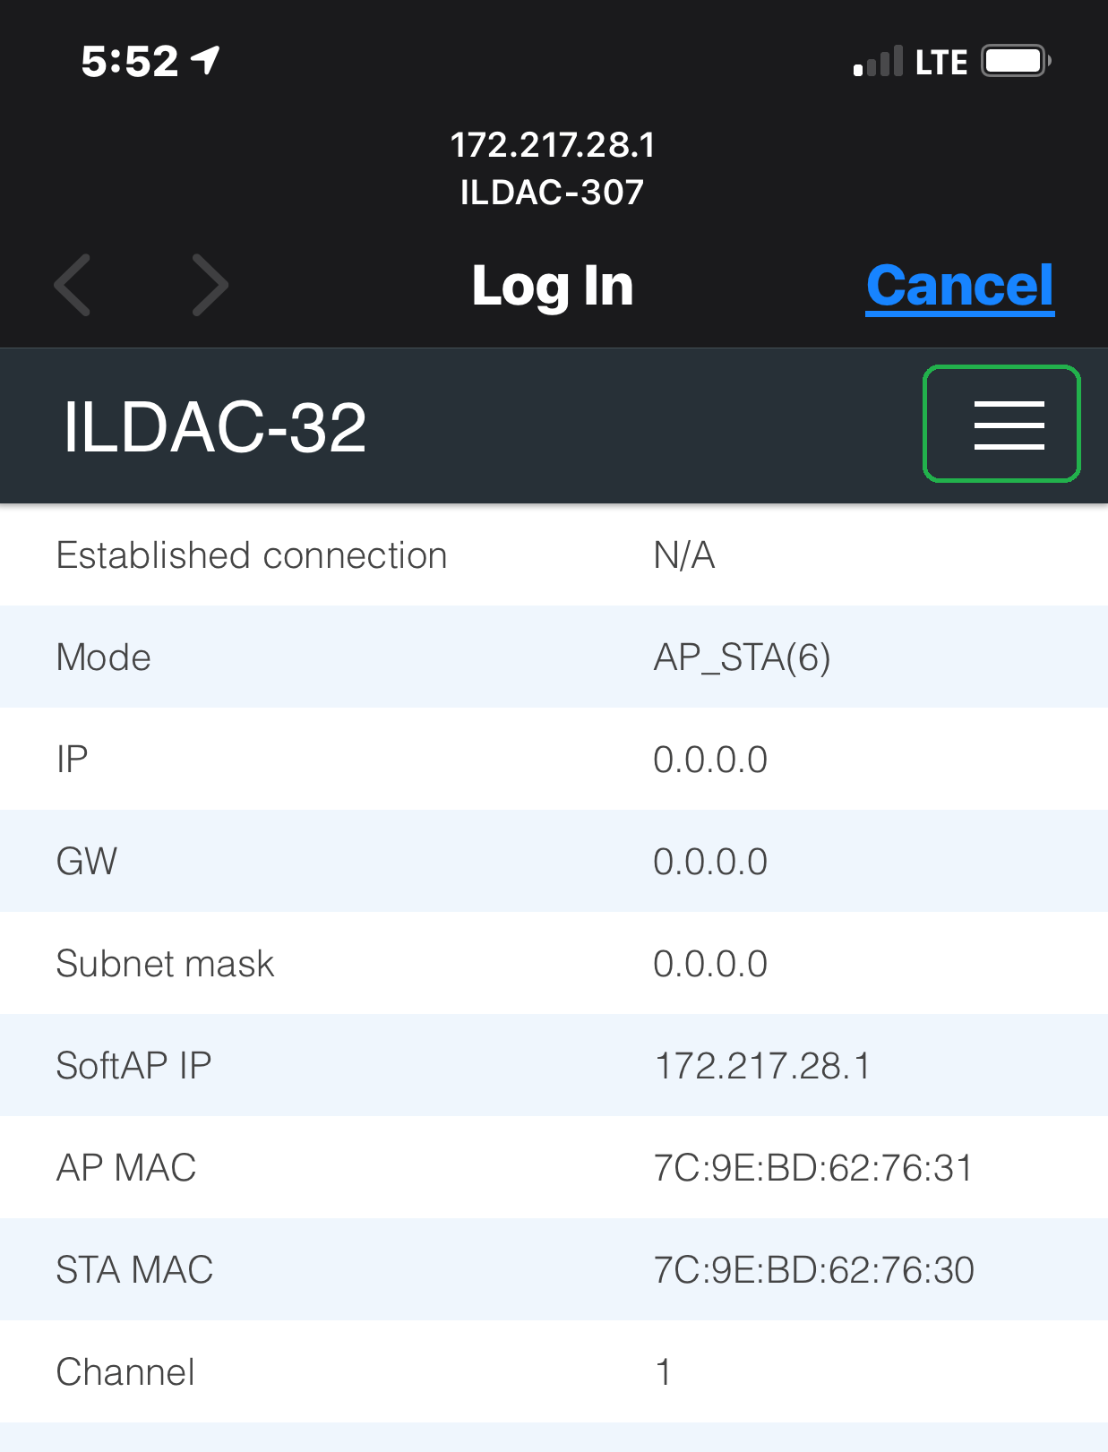This screenshot has height=1452, width=1108.
Task: Select the Mode AP_STA(6) value
Action: (x=743, y=658)
